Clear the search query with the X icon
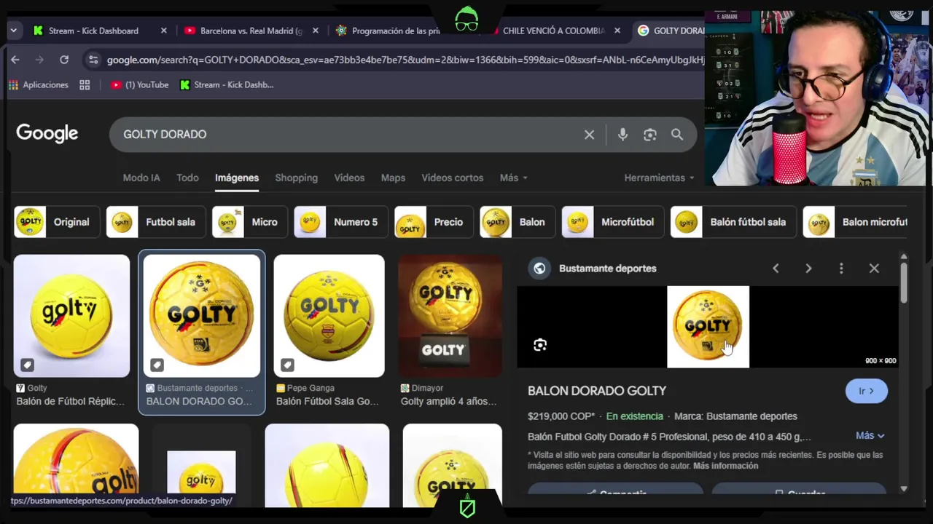 tap(589, 135)
